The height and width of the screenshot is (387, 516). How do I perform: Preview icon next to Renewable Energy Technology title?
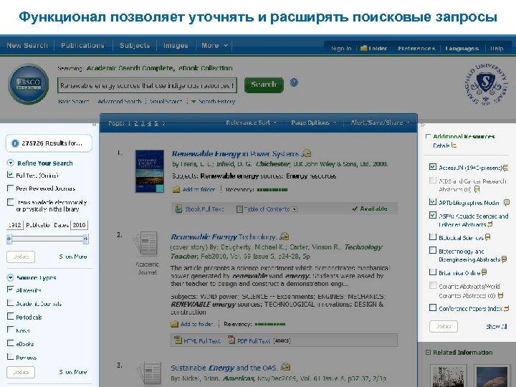(284, 236)
